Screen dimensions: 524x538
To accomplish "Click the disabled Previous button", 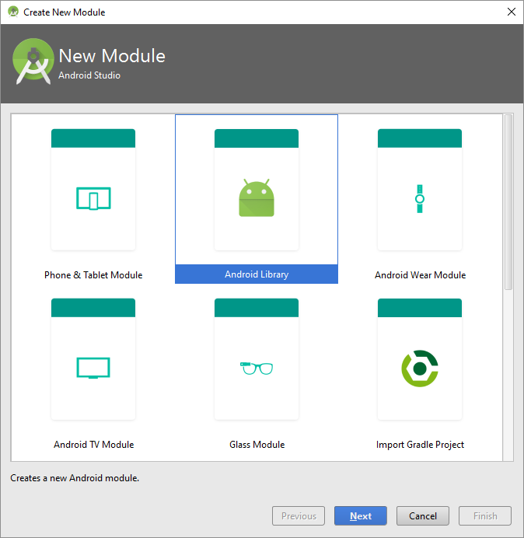I will coord(299,515).
